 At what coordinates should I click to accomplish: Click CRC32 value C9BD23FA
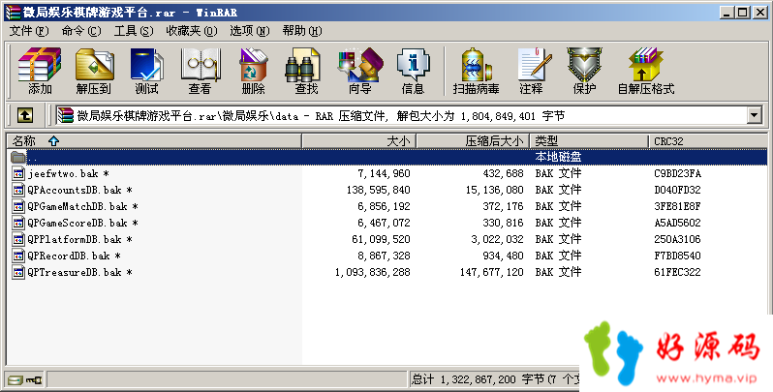click(677, 173)
